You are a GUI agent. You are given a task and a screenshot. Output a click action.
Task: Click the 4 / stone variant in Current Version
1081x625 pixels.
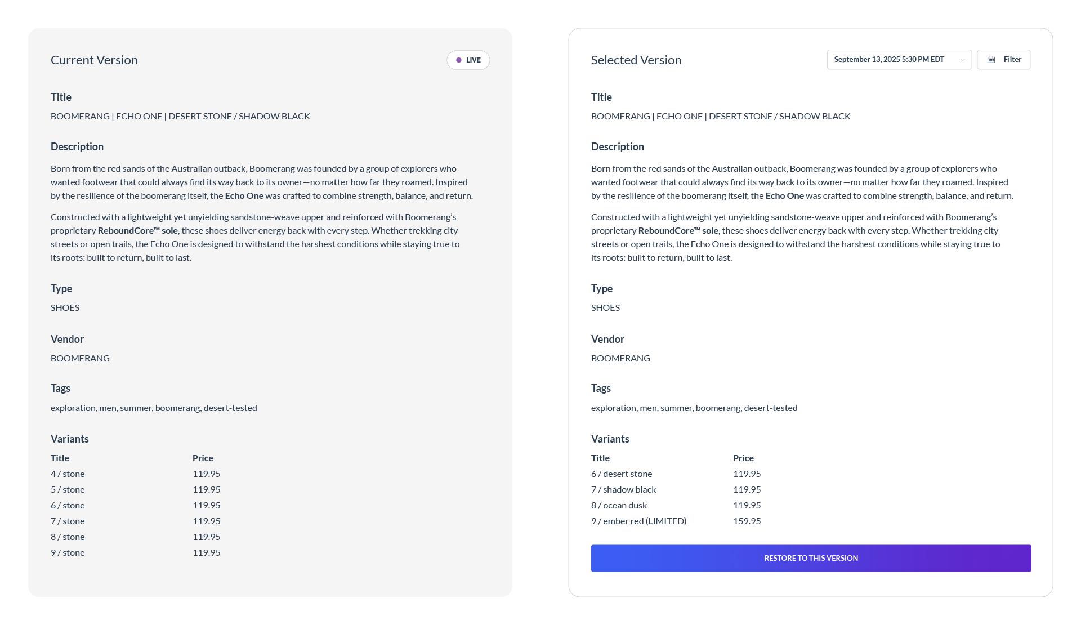(x=68, y=474)
